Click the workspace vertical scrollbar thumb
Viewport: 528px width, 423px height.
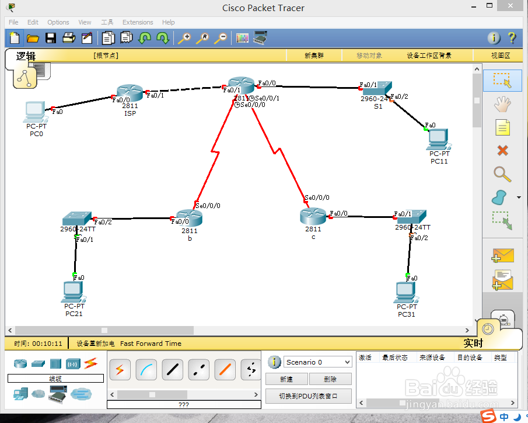click(477, 100)
